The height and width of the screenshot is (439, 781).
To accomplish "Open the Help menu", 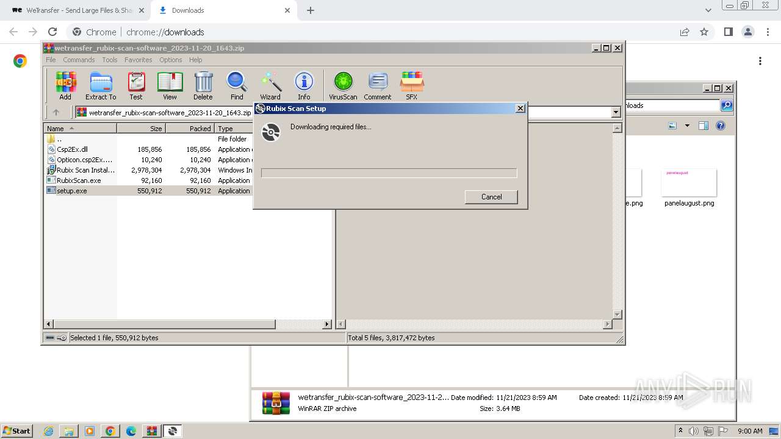I will coord(195,60).
